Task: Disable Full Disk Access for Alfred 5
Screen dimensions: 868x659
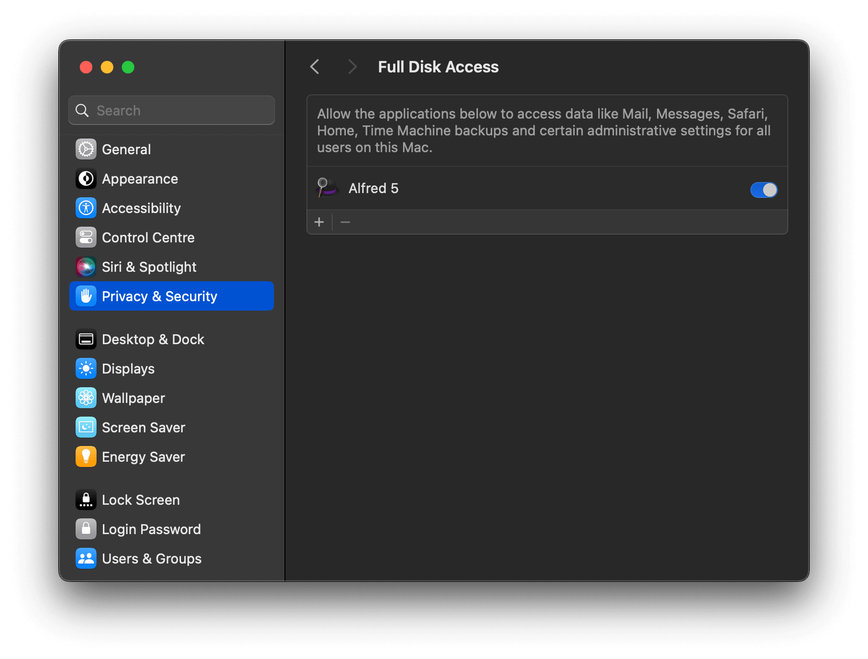Action: pyautogui.click(x=764, y=189)
